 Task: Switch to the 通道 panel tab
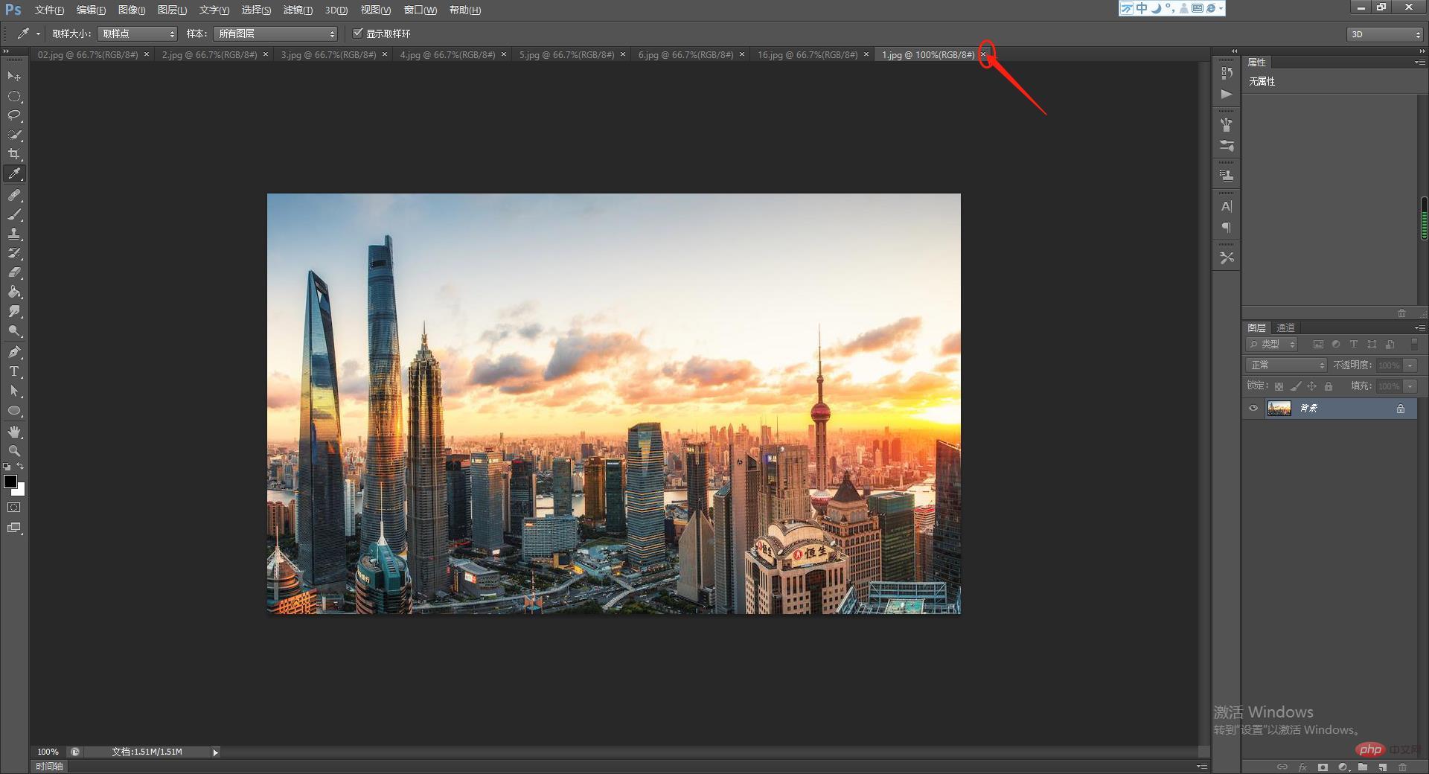tap(1285, 327)
